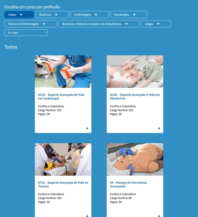Click Confira o Calendário in VA card
Viewport: 198px width, 217px height.
tap(123, 194)
